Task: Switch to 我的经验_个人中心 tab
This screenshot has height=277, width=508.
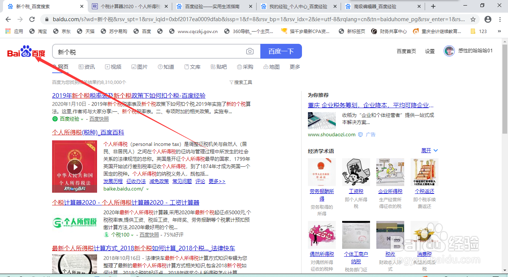Action: coord(299,6)
